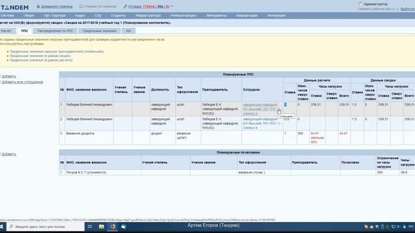Open global teacher load limits link (глобальные)

tap(56, 52)
